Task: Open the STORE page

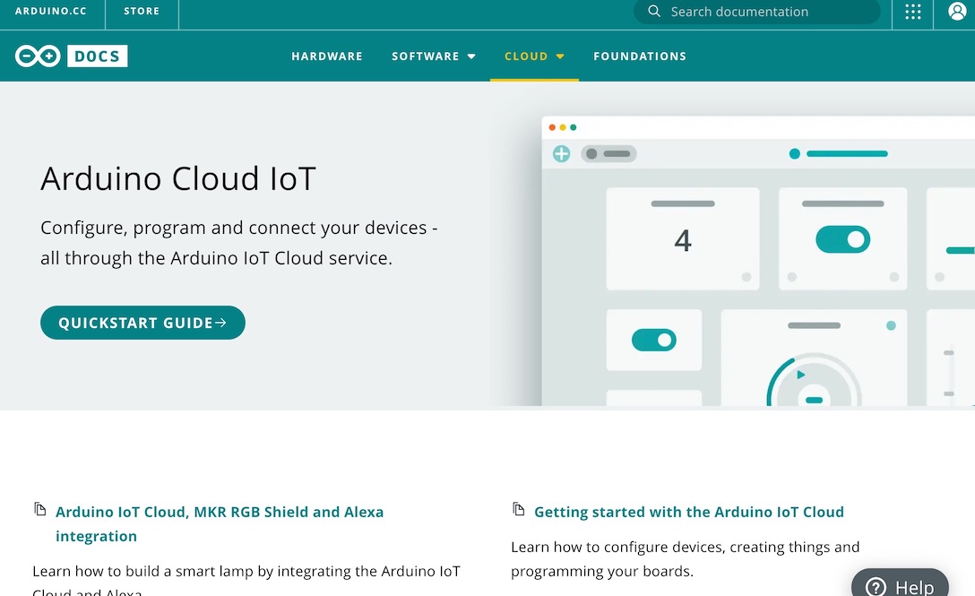Action: click(141, 11)
